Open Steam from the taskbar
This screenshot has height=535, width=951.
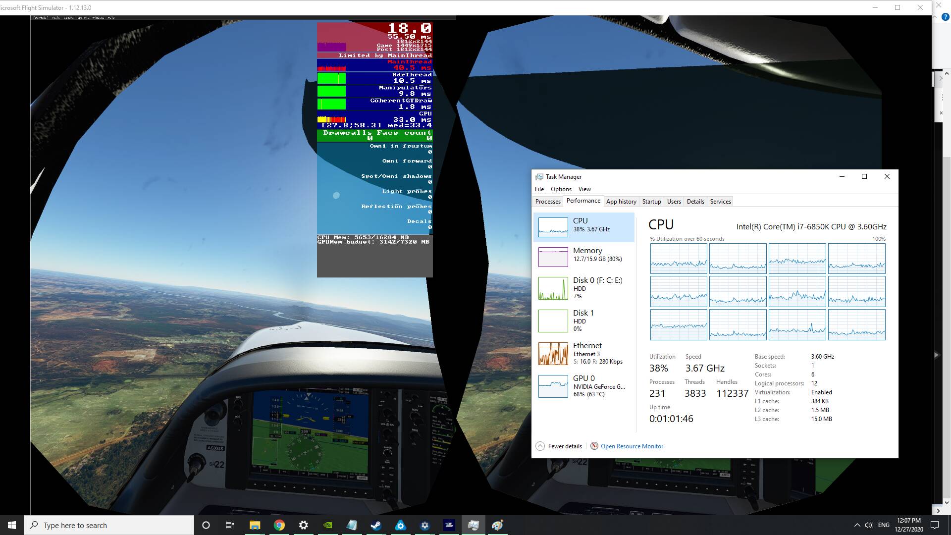click(x=376, y=525)
